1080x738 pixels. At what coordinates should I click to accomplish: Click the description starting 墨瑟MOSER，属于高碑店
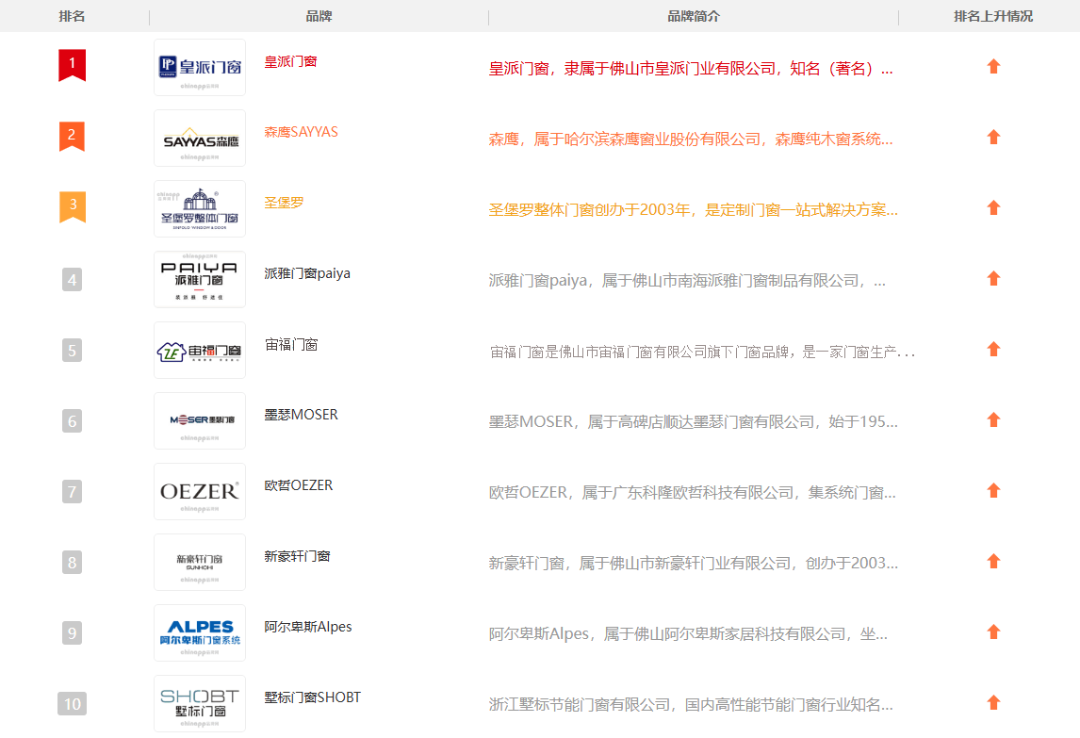694,421
